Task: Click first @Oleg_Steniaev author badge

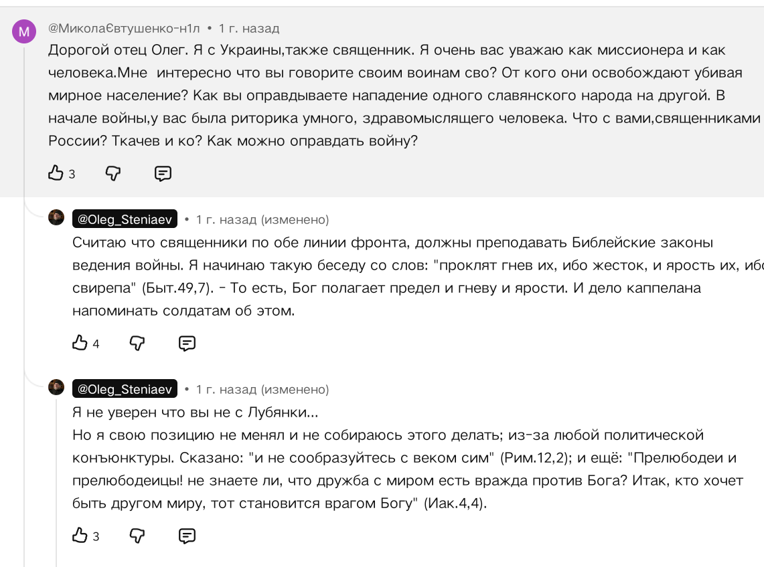Action: 125,219
